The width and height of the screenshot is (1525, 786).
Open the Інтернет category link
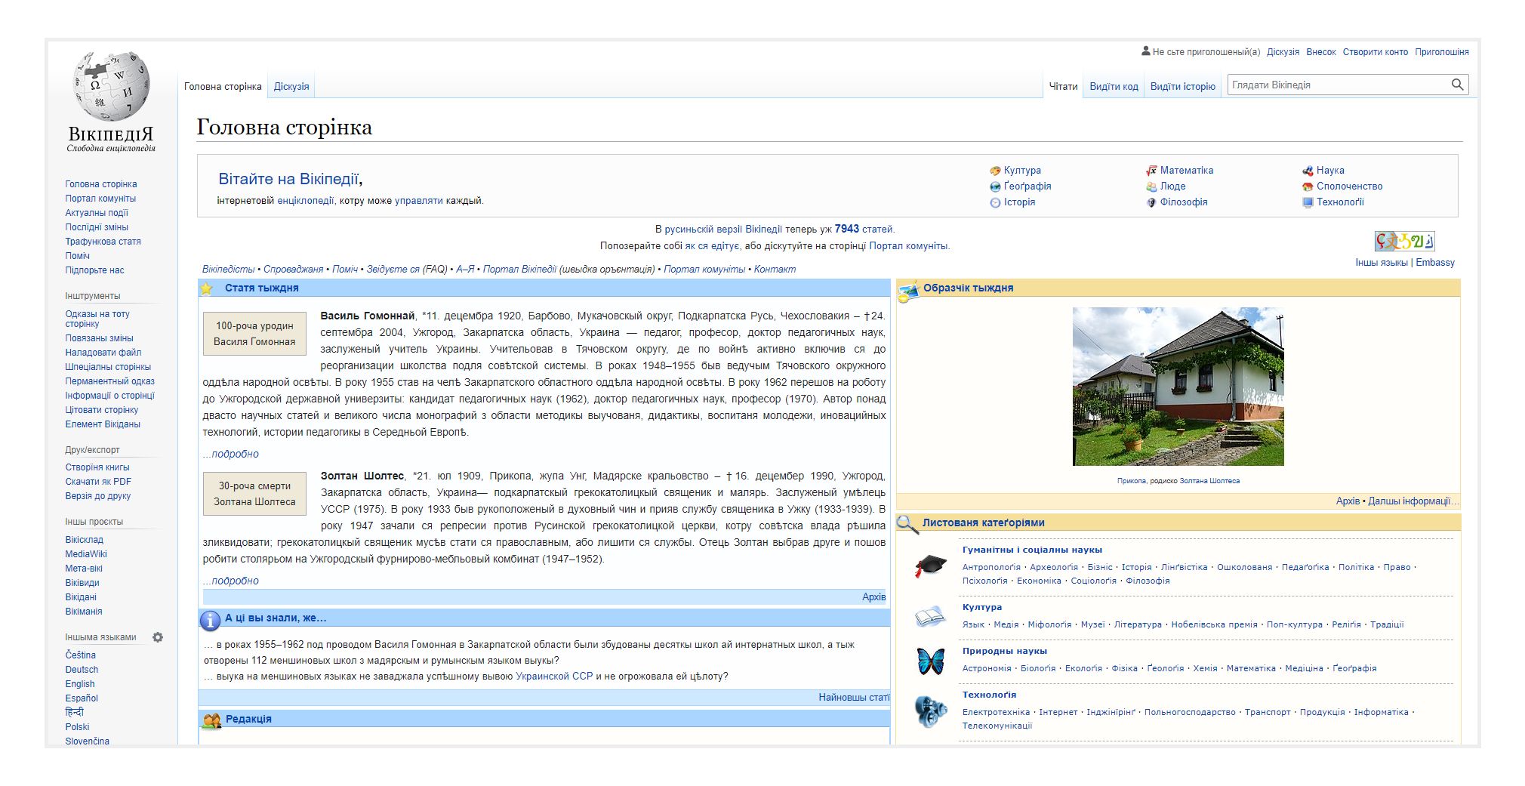pos(1058,712)
